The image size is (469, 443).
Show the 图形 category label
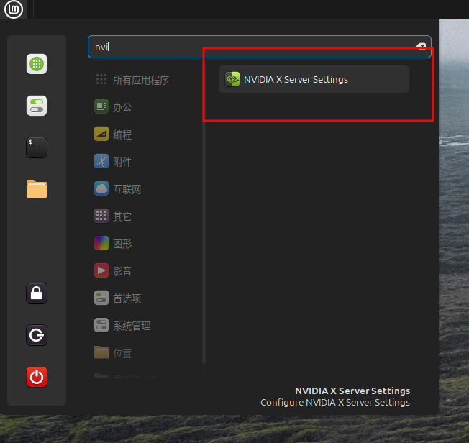coord(122,244)
